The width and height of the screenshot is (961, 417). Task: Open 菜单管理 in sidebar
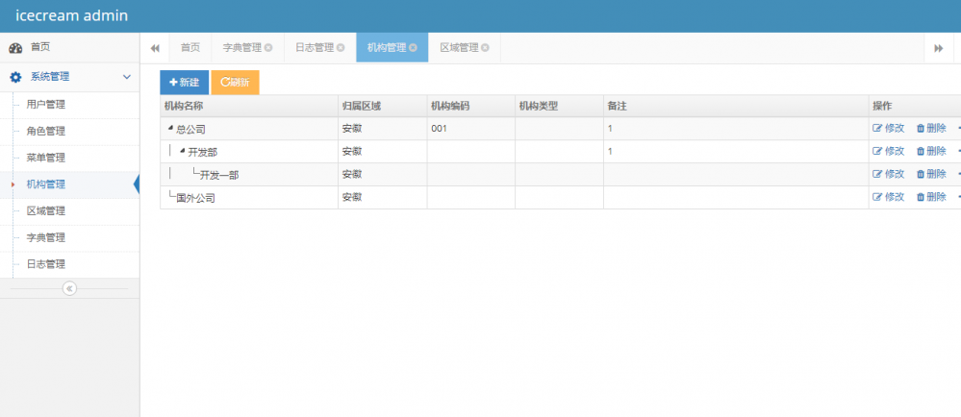coord(46,158)
